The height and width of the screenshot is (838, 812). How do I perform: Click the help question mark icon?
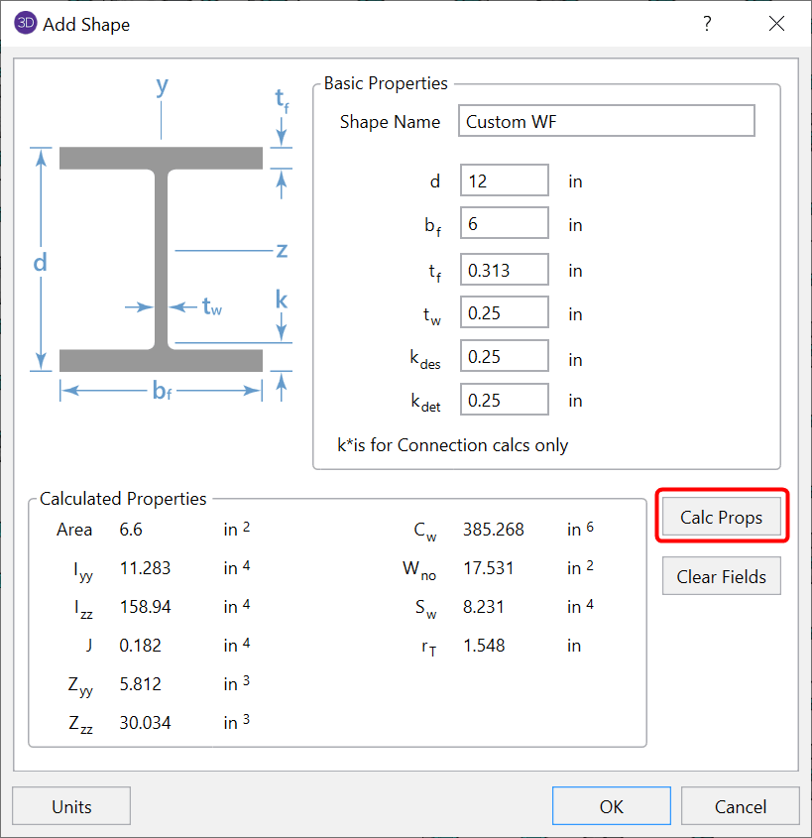tap(706, 23)
